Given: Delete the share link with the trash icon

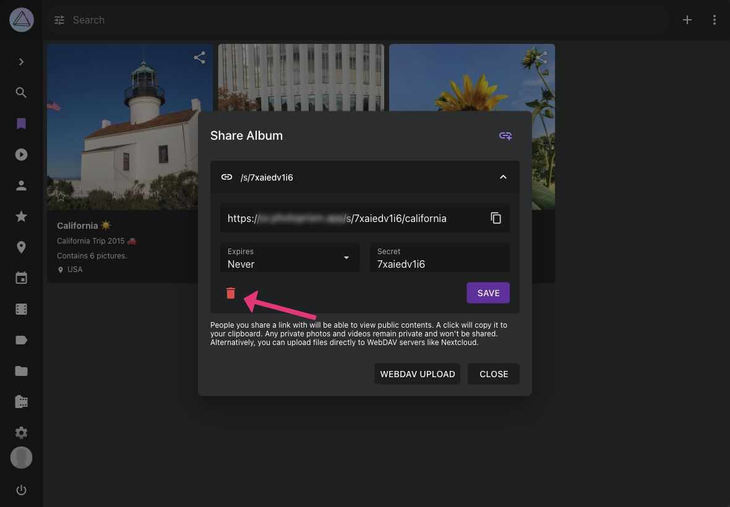Looking at the screenshot, I should (x=231, y=293).
